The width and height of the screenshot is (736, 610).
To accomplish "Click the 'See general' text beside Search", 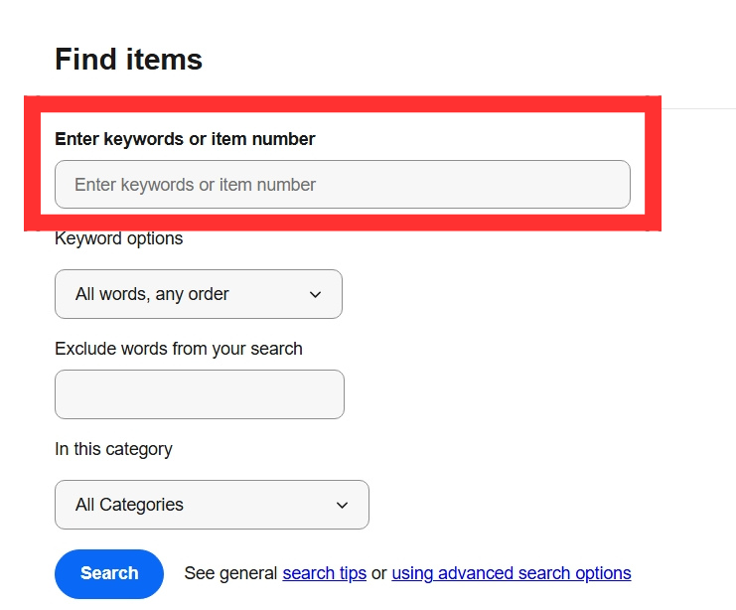I will click(230, 573).
